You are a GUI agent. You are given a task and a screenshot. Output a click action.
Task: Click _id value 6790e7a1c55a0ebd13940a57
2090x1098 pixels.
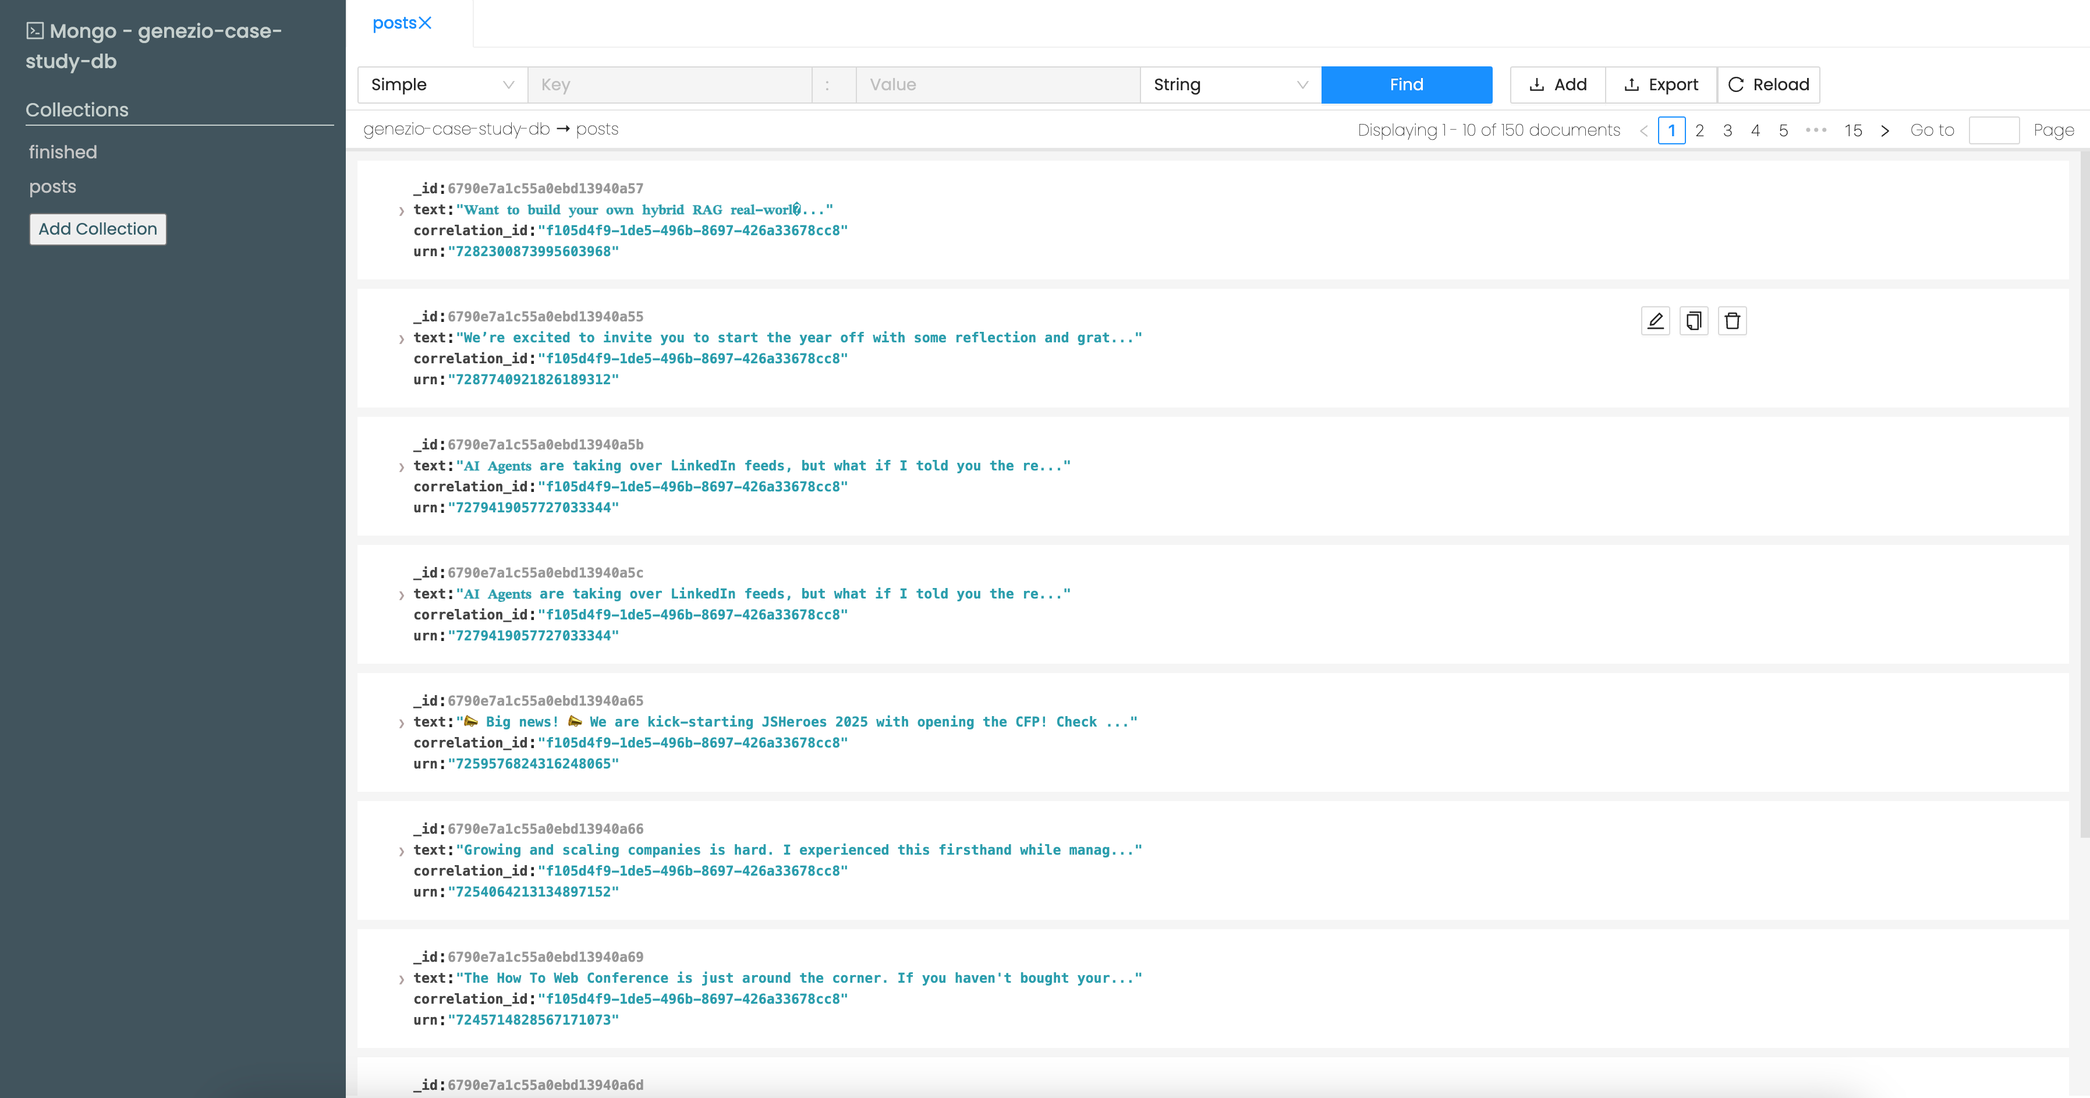tap(545, 188)
